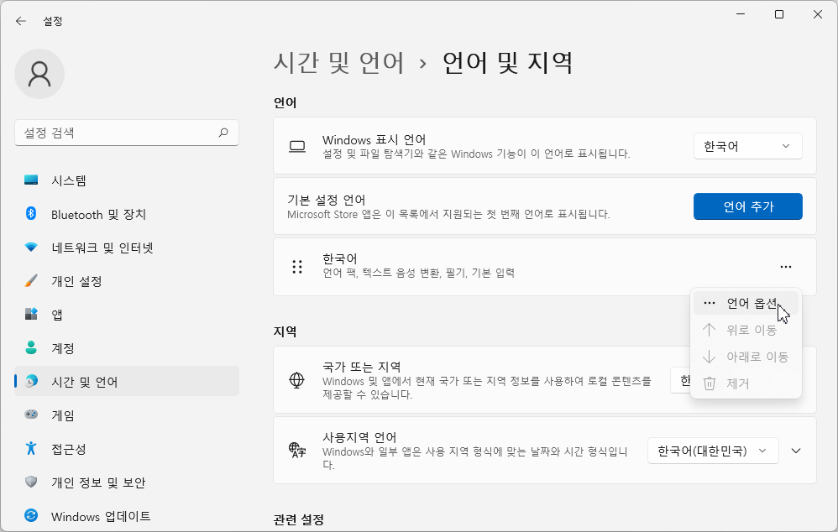The height and width of the screenshot is (532, 838).
Task: Click the 사용지역 언어 label text
Action: 359,437
